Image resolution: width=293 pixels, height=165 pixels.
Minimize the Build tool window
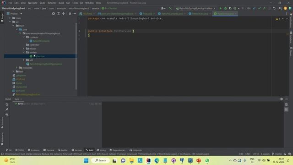287,99
